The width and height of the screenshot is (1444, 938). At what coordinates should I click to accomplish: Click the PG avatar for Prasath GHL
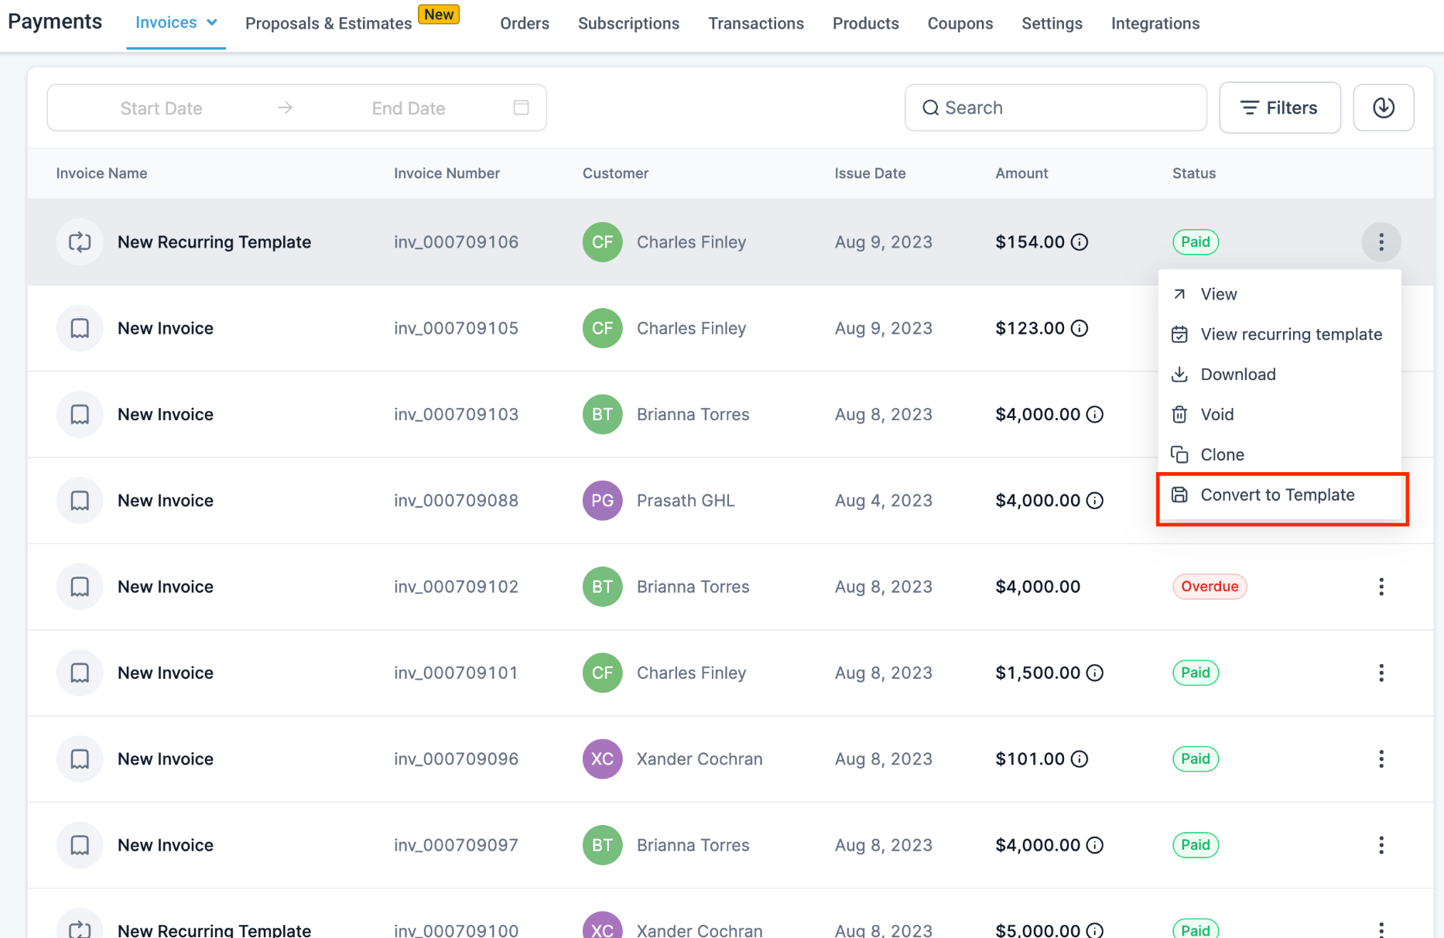(x=602, y=501)
